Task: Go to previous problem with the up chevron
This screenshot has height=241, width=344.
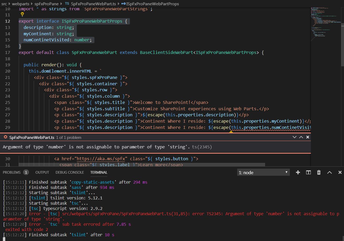Action: 301,137
